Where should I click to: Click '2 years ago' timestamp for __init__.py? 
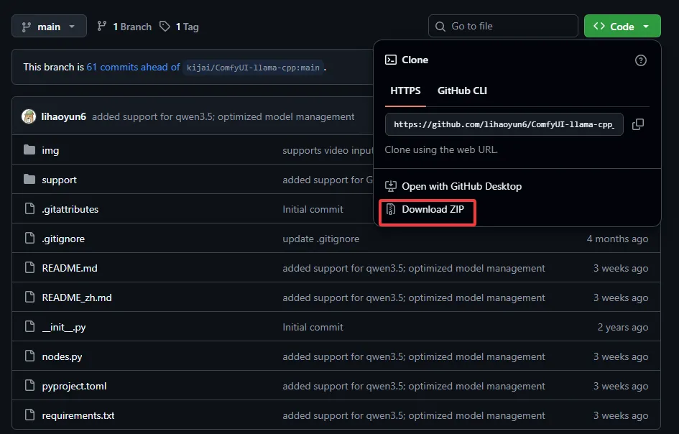623,327
